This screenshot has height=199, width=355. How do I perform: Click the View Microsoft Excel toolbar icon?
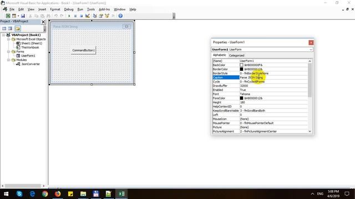[x=8, y=16]
